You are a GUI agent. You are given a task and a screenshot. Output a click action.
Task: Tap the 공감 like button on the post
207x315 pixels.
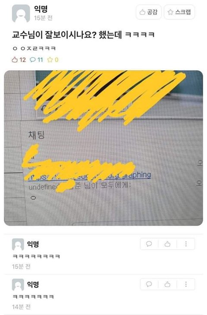click(149, 12)
